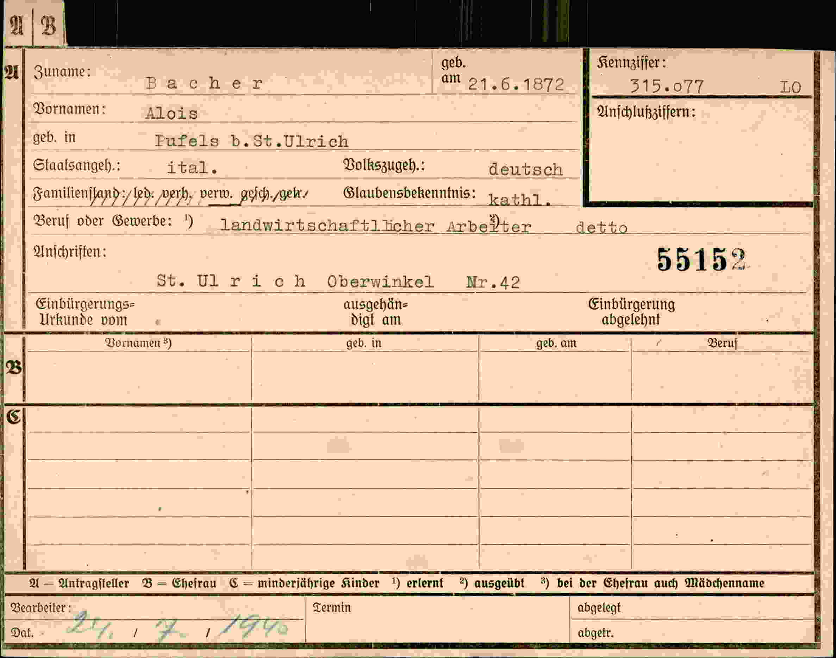Select the nationality value "ital."
836x658 pixels.
[192, 167]
